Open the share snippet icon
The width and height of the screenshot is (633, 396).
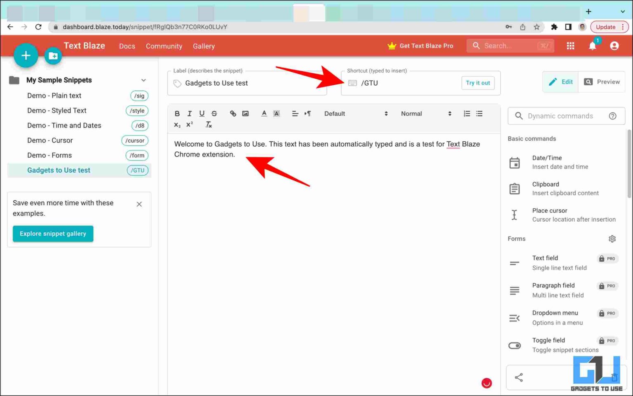coord(519,377)
